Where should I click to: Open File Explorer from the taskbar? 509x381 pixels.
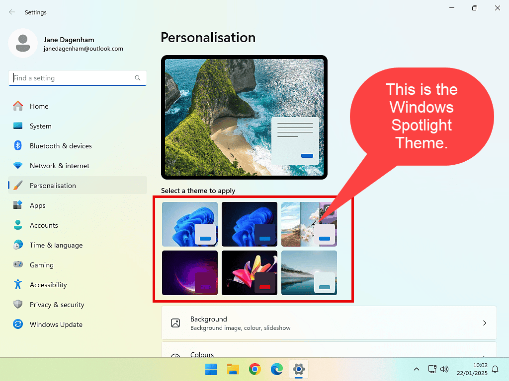(233, 370)
